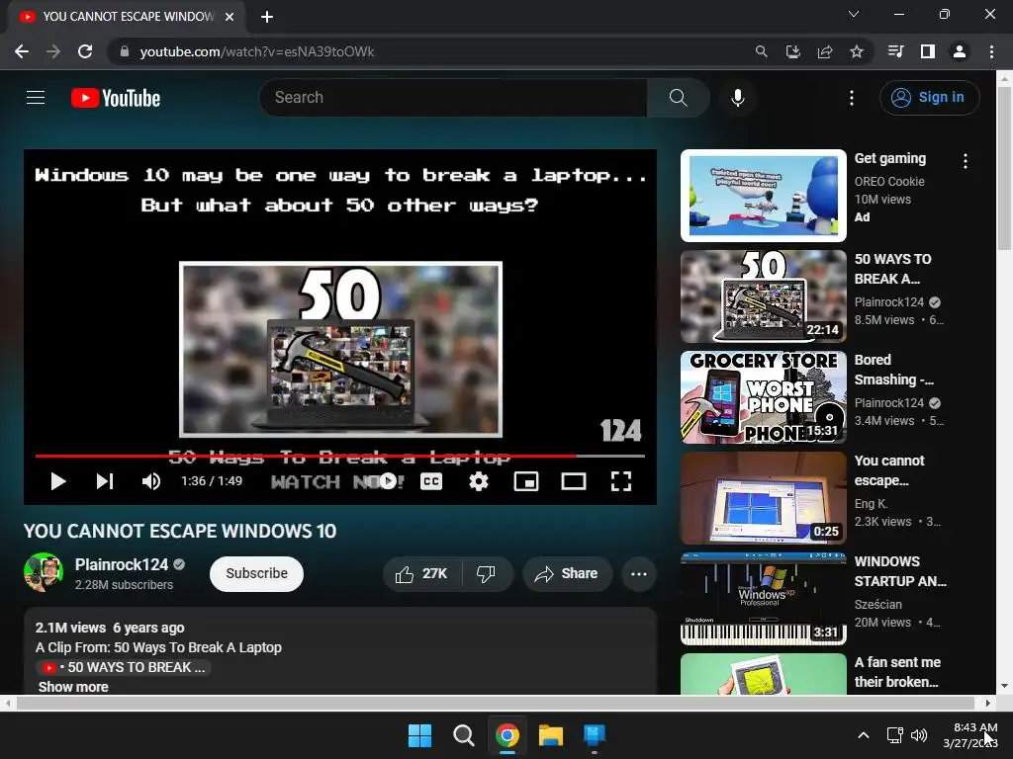The image size is (1013, 759).
Task: Go to YouTube home via logo
Action: point(116,98)
